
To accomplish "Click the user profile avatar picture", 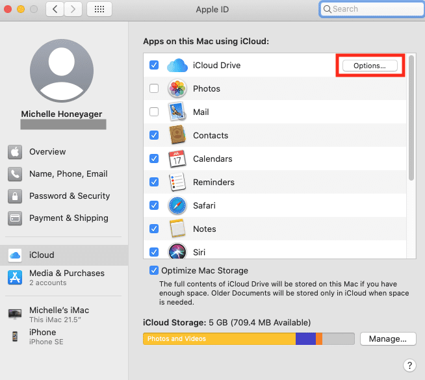I will [62, 71].
